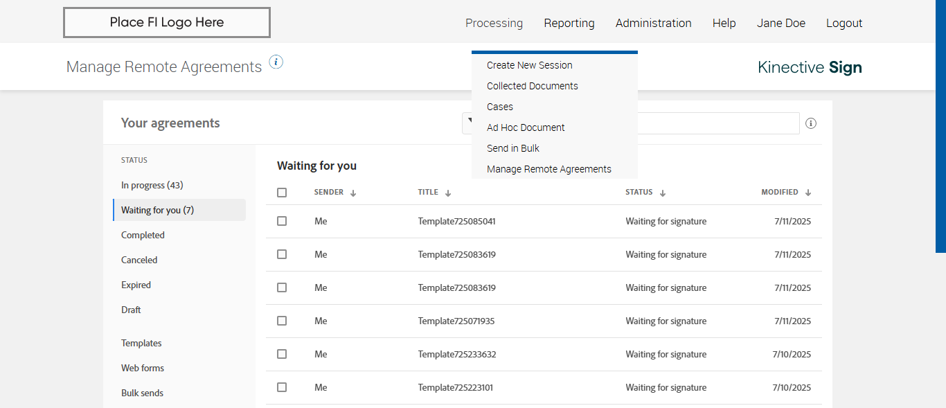
Task: Click the Kinective Sign logo
Action: (810, 67)
